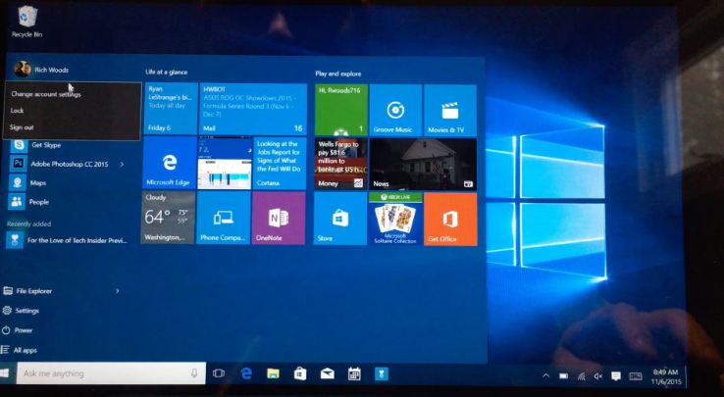Expand File Explorer jump list chevron

118,291
